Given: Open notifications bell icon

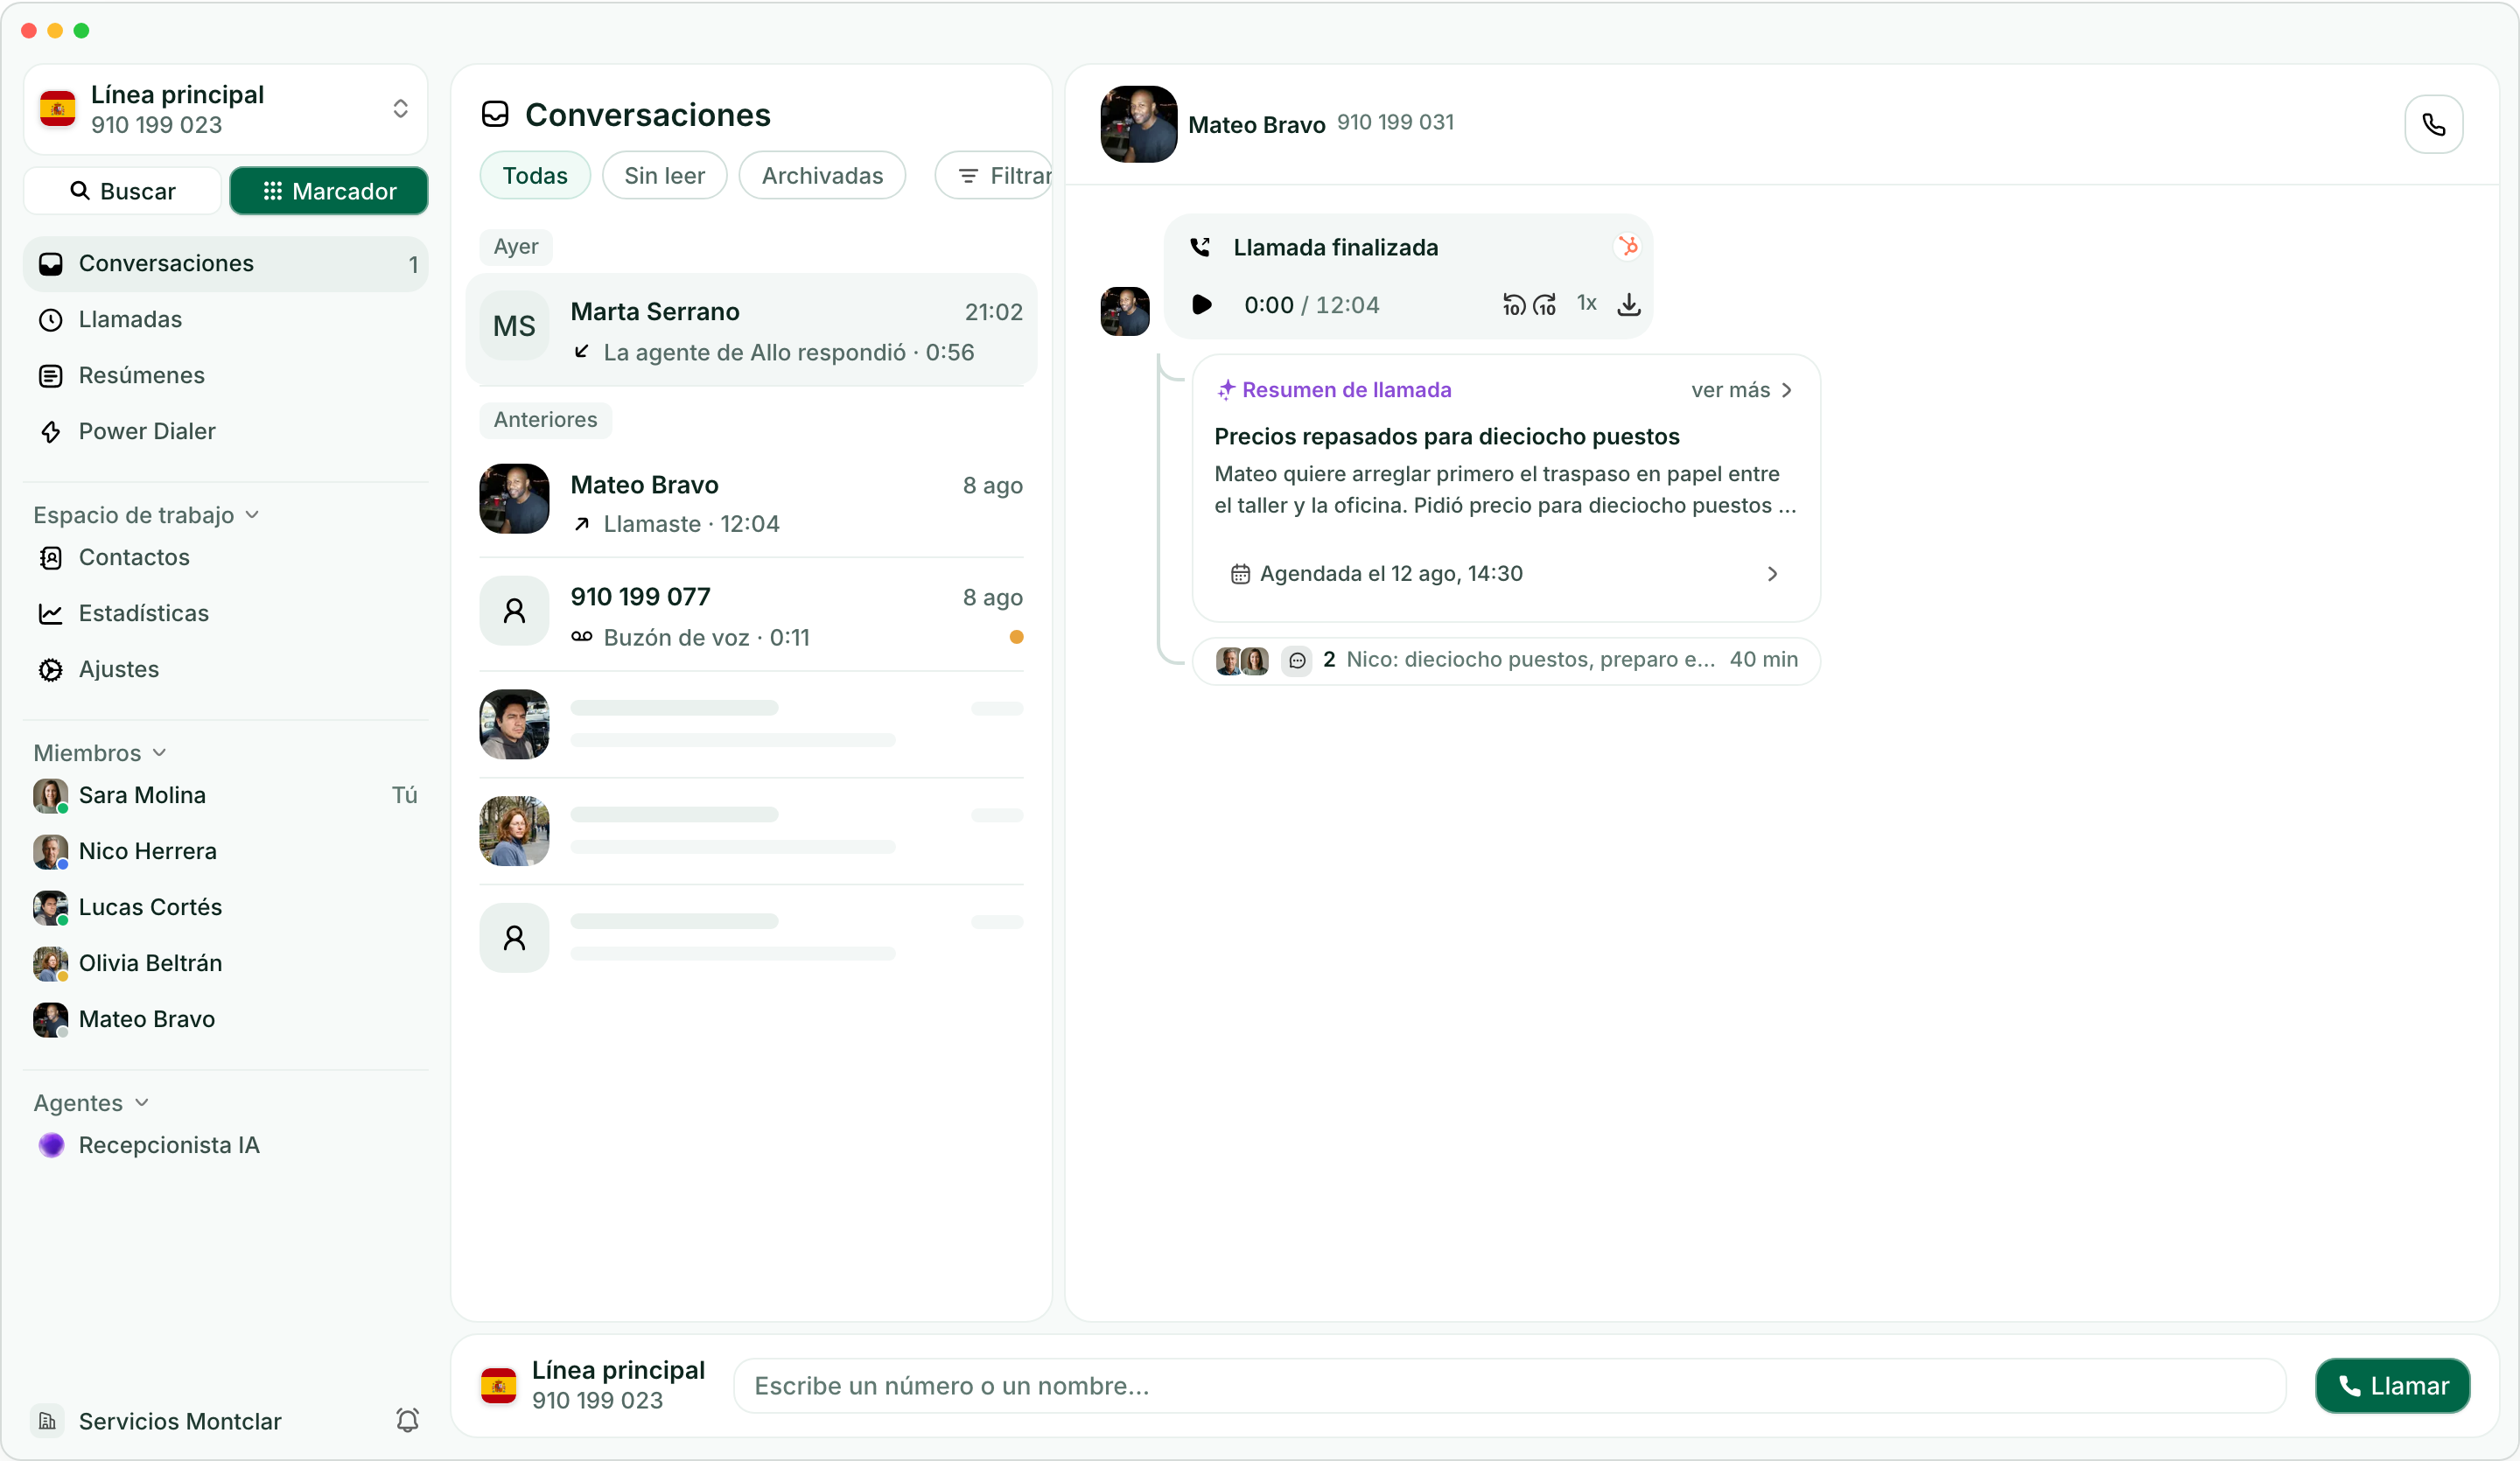Looking at the screenshot, I should click(407, 1420).
